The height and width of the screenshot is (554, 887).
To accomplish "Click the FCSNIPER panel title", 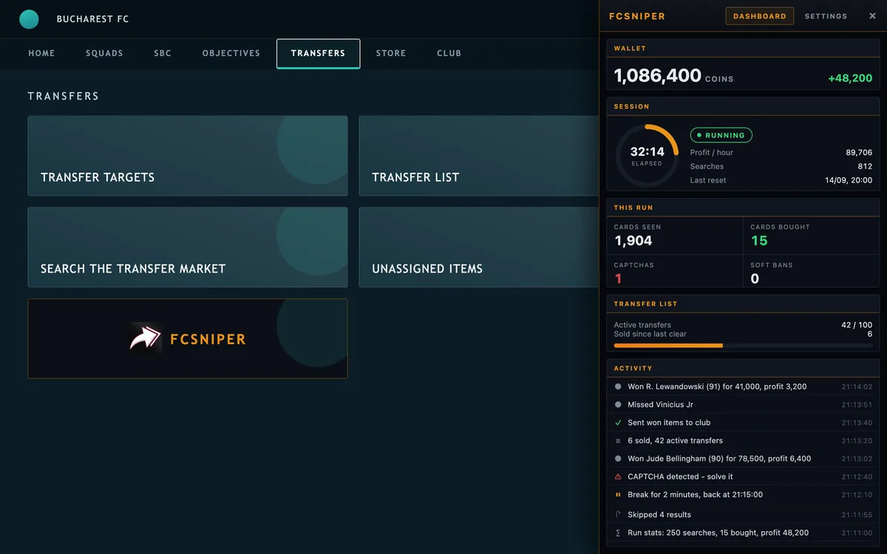I will [637, 16].
